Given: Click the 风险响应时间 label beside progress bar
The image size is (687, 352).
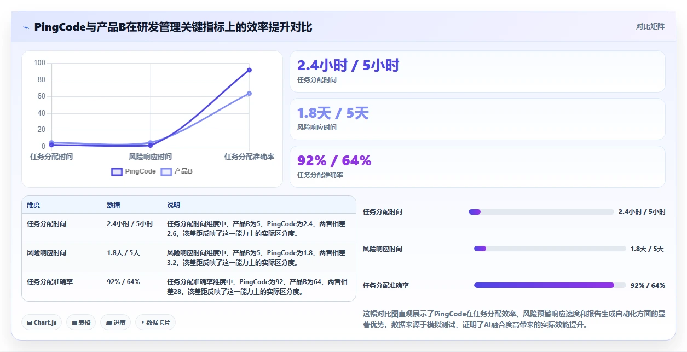Looking at the screenshot, I should tap(383, 249).
